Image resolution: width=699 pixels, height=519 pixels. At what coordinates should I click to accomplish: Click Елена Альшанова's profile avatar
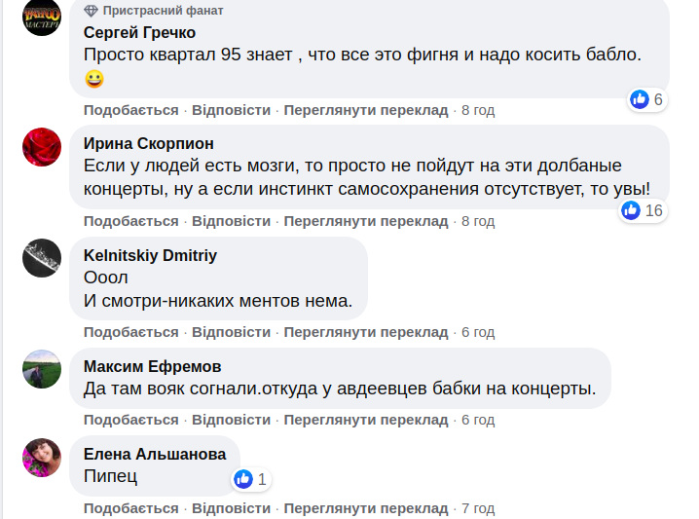[42, 457]
